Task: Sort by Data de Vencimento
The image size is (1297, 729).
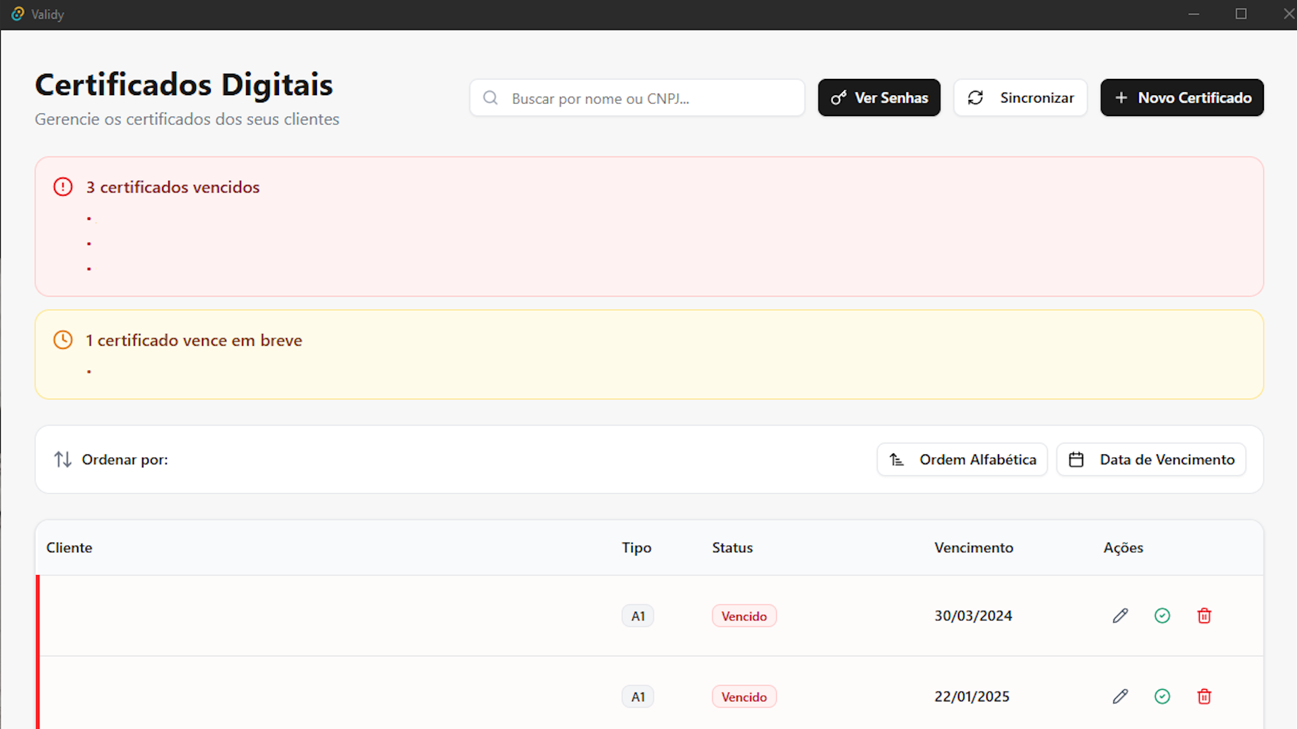Action: 1151,460
